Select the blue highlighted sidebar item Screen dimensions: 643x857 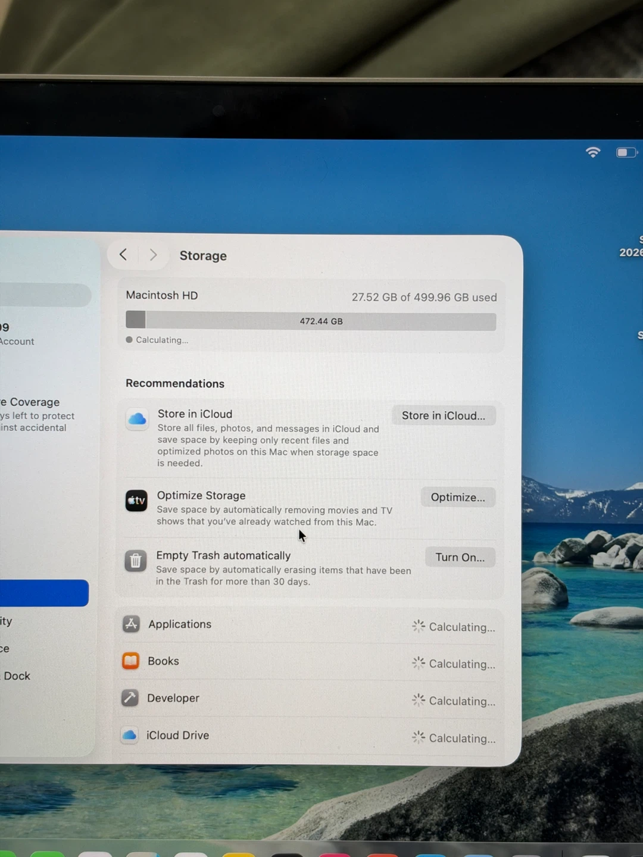coord(44,593)
